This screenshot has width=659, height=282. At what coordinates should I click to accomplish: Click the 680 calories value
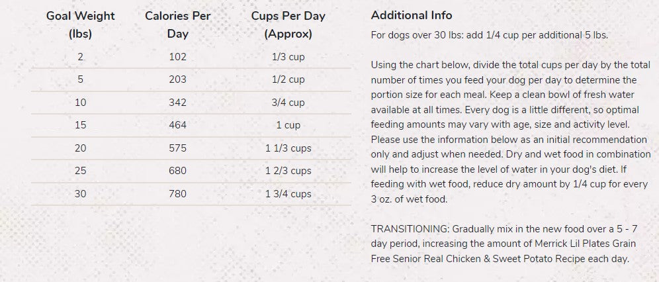click(178, 171)
